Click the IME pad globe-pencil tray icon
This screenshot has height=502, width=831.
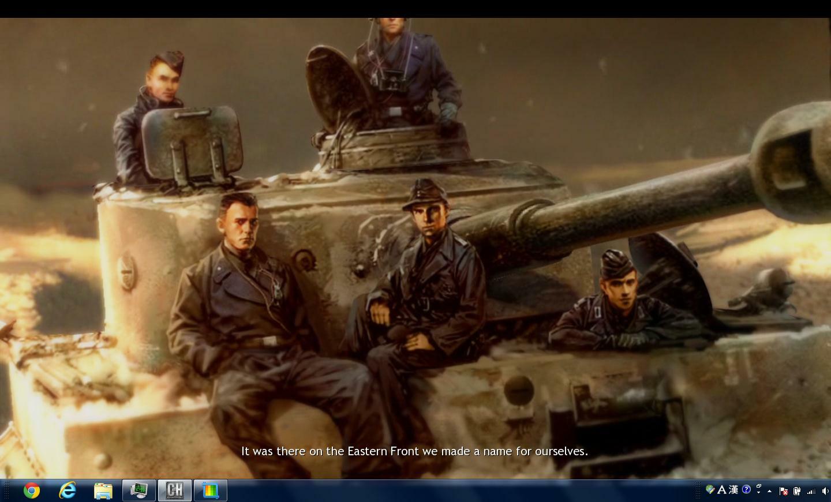pos(710,490)
